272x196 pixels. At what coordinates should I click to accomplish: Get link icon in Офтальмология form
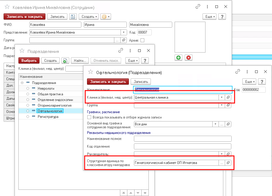[238, 72]
